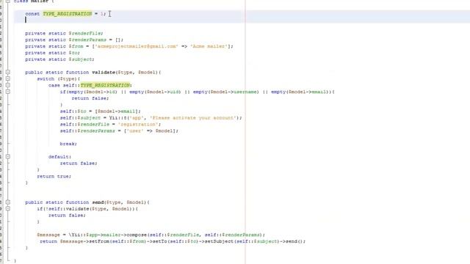Collapse the default: case fold marker

coord(8,156)
